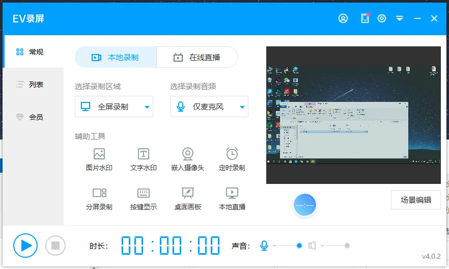449x269 pixels.
Task: Open the settings gear icon
Action: [382, 18]
